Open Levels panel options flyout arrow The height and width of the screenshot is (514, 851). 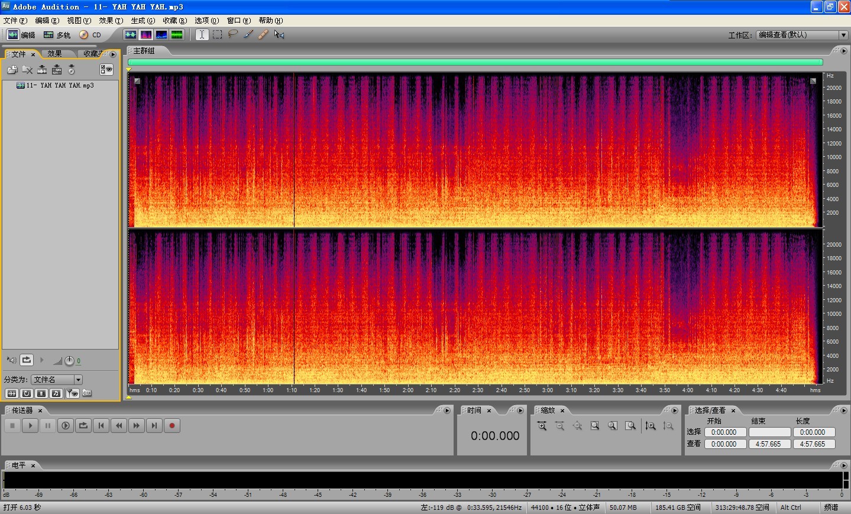click(x=844, y=465)
